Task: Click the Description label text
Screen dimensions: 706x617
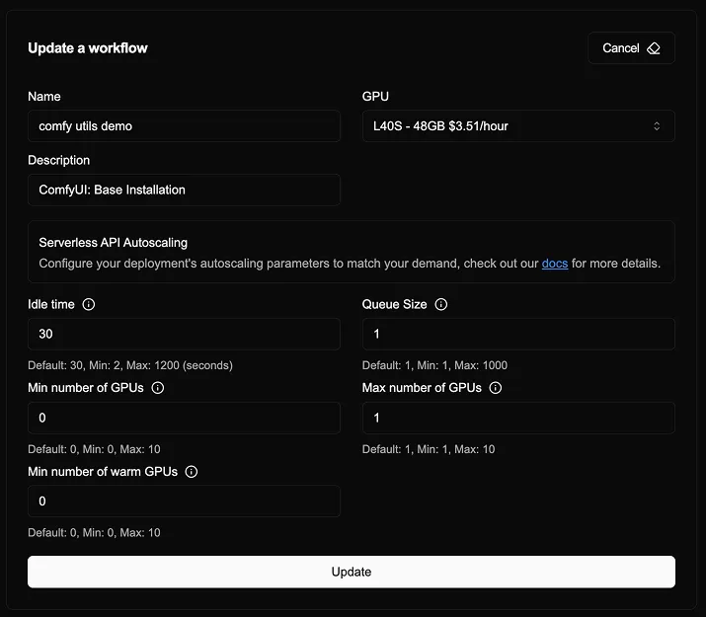Action: pos(58,160)
